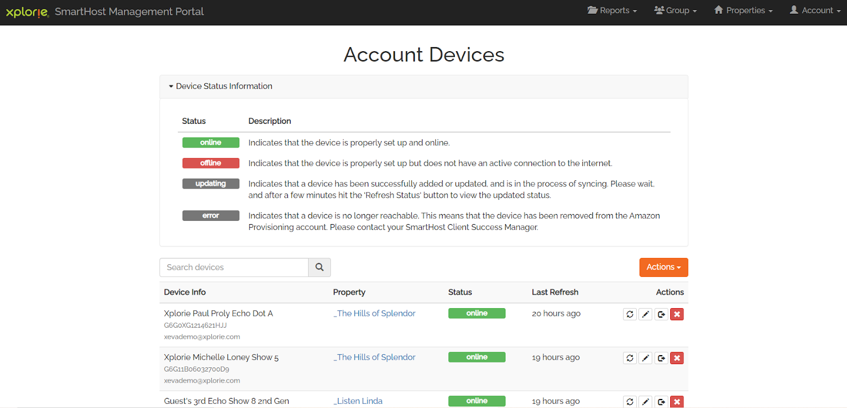Delete the Xplorie Paul Proly Echo Dot A device
Screen dimensions: 847x408
[677, 314]
